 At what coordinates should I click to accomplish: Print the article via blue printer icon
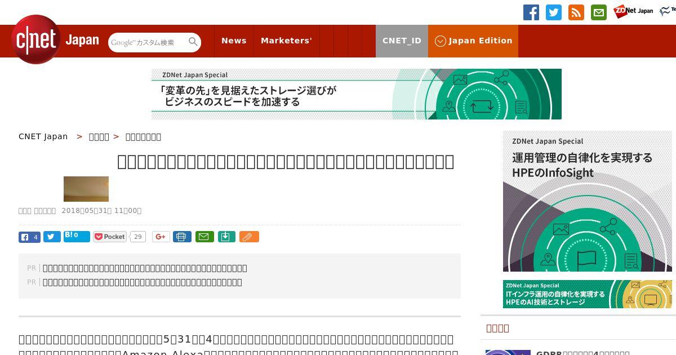[x=182, y=237]
